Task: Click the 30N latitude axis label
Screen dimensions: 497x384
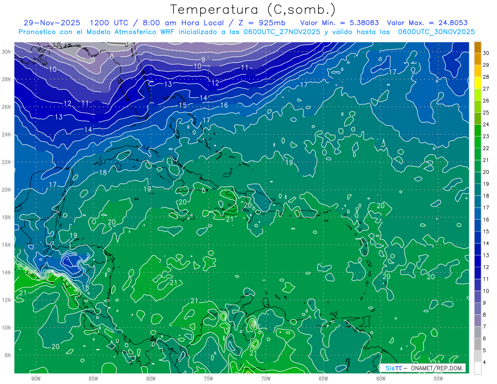Action: point(6,52)
